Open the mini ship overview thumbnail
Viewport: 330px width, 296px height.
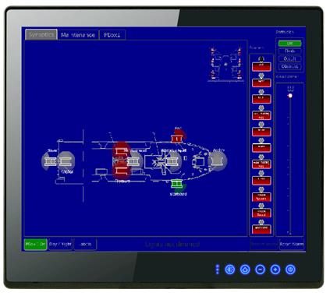[x=226, y=64]
